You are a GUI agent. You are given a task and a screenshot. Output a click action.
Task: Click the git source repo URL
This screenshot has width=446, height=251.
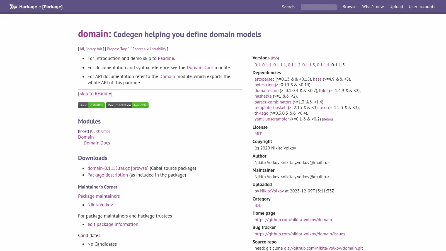[323, 248]
